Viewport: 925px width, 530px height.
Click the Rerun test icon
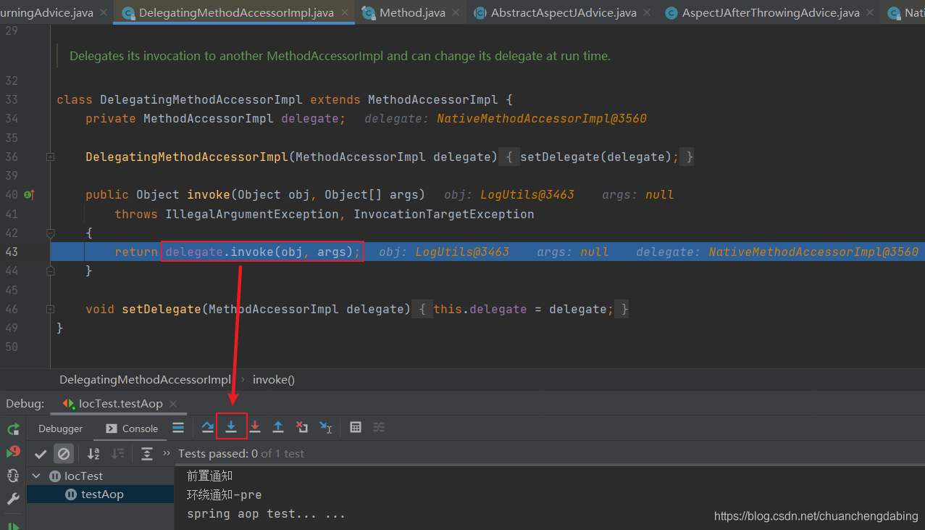(x=13, y=428)
